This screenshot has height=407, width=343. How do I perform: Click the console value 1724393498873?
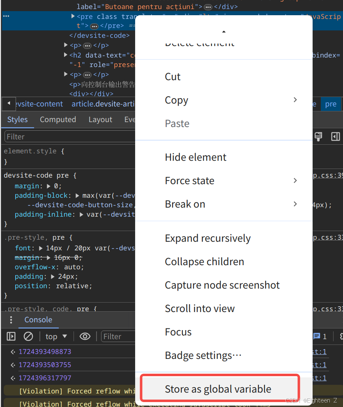tap(45, 351)
